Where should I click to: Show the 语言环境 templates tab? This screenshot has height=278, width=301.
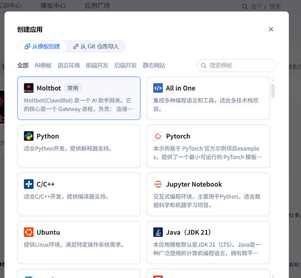point(68,66)
